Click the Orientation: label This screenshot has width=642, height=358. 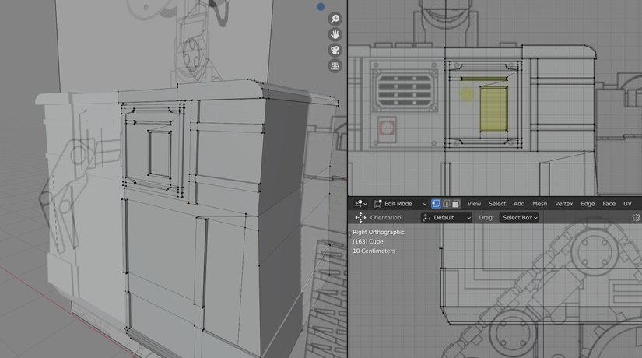386,217
